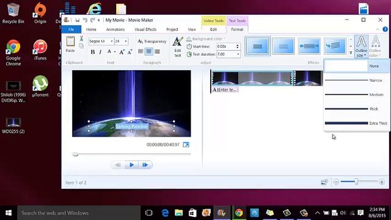
Task: Open Quick Access Toolbar customize arrow
Action: click(99, 20)
